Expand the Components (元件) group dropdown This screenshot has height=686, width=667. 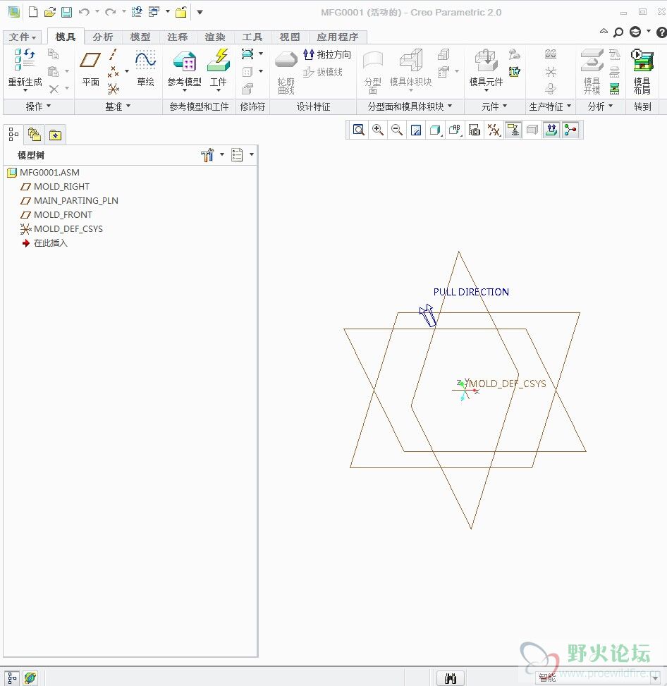(494, 106)
